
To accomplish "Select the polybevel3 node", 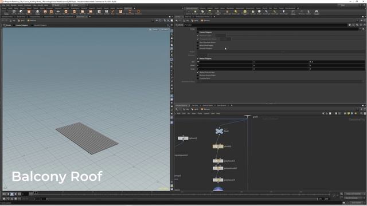I will click(218, 161).
